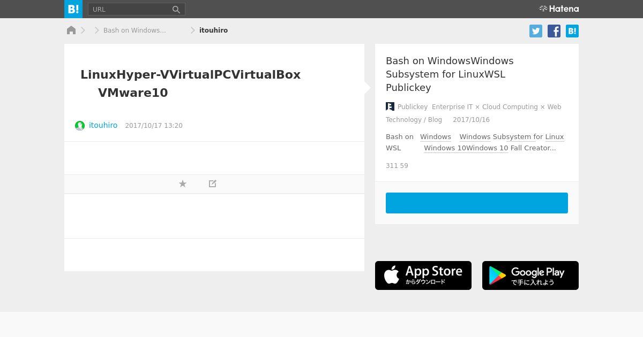
Task: Add a star to this comment
Action: tap(183, 183)
